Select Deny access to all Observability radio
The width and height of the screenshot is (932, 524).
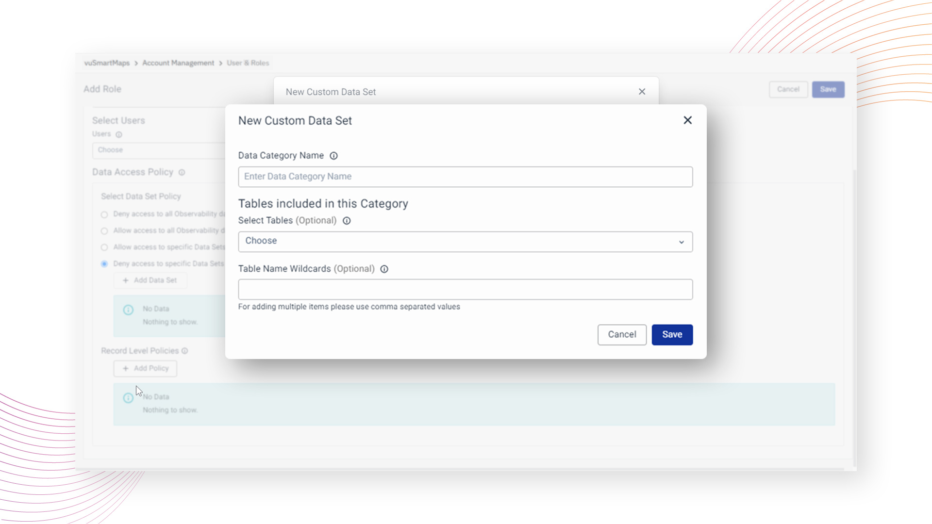[x=104, y=214]
